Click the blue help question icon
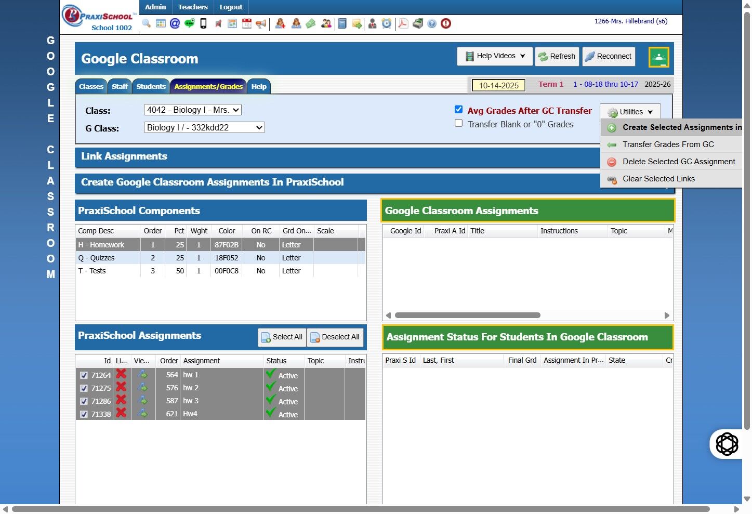Image resolution: width=752 pixels, height=514 pixels. pyautogui.click(x=432, y=23)
